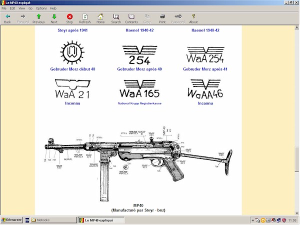Click the blue quick launch icon beside Démarrer

point(27,220)
